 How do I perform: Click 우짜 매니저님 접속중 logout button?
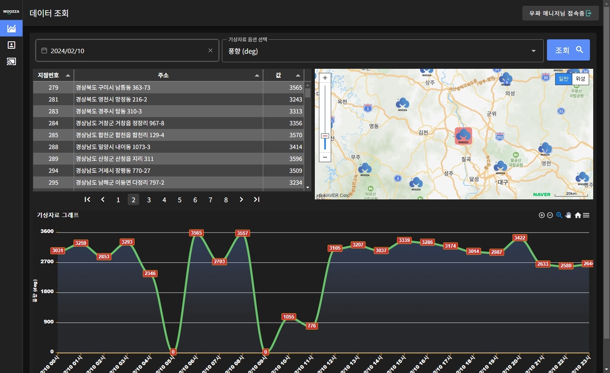click(x=560, y=13)
